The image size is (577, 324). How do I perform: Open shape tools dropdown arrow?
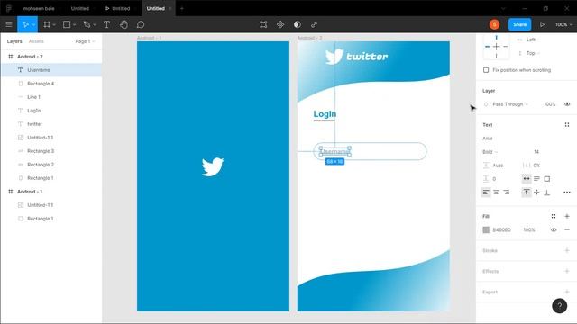[x=74, y=24]
